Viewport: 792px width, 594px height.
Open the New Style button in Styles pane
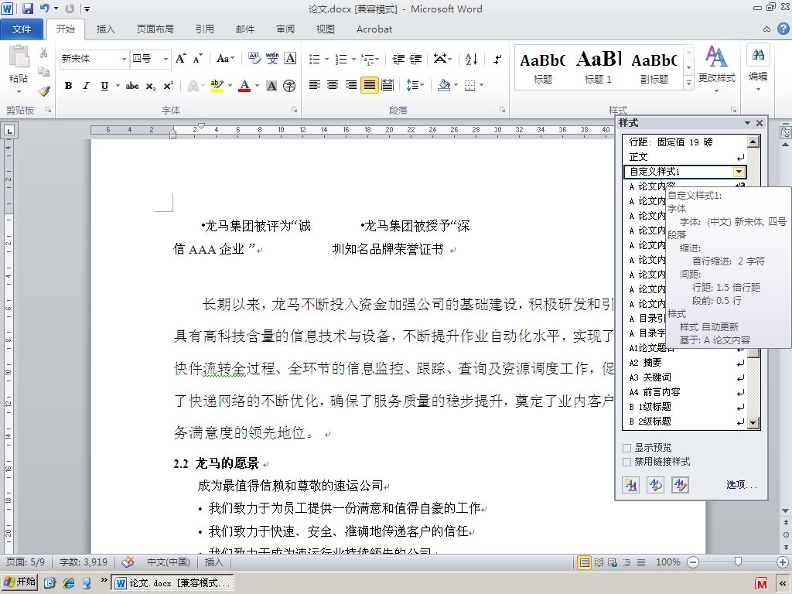(x=630, y=486)
